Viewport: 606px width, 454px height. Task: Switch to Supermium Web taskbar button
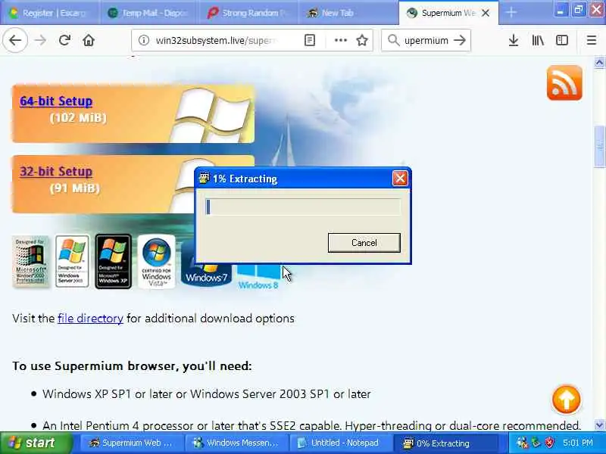pyautogui.click(x=130, y=443)
